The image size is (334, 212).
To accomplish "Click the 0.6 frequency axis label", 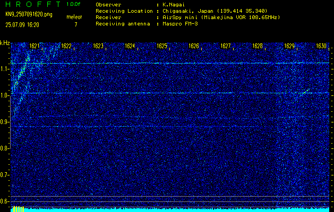I will coord(4,201).
